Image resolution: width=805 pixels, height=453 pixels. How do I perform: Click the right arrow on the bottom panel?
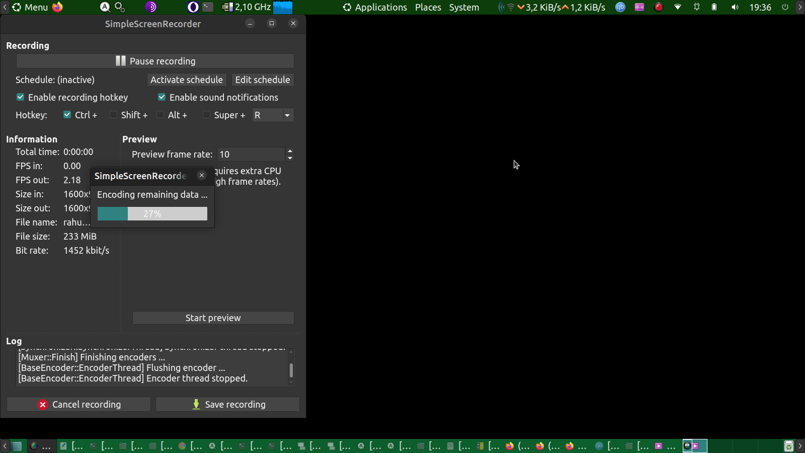click(800, 446)
